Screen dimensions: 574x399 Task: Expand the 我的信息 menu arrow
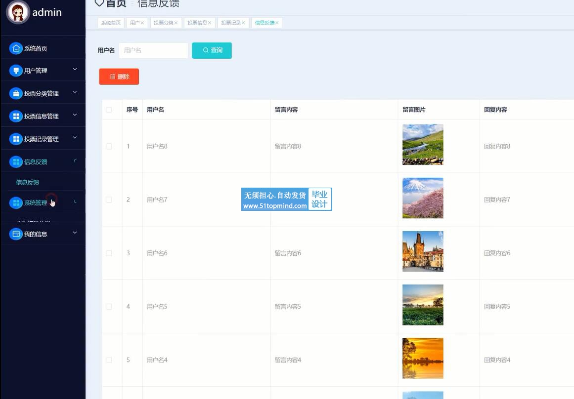(75, 233)
